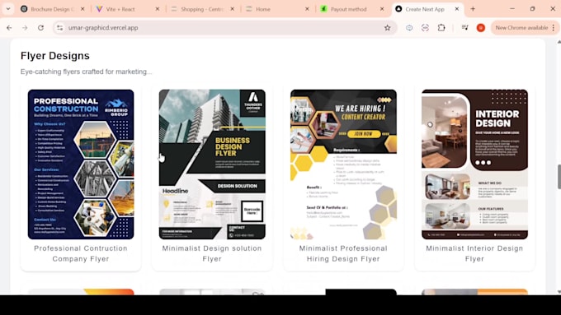Click Minimalist Interior Design Flyer caption
This screenshot has height=315, width=561.
pos(474,253)
